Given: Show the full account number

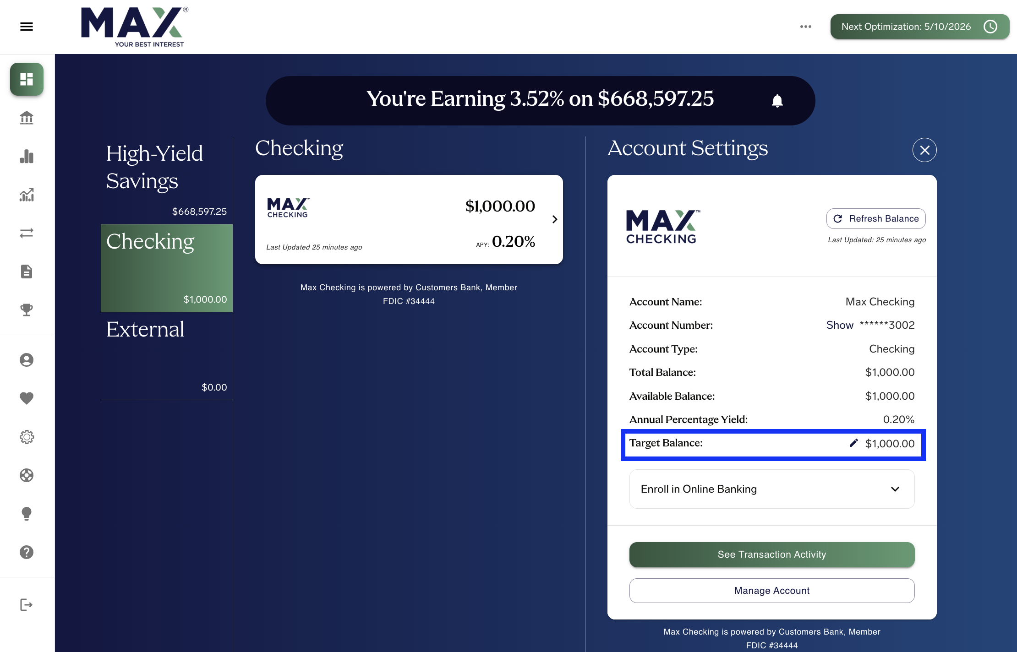Looking at the screenshot, I should (x=839, y=325).
